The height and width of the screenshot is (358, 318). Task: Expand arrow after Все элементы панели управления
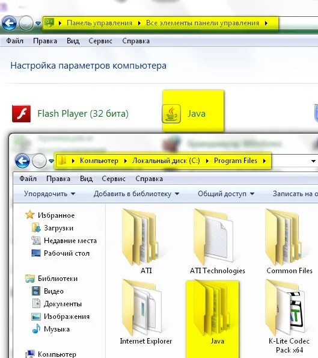(266, 23)
